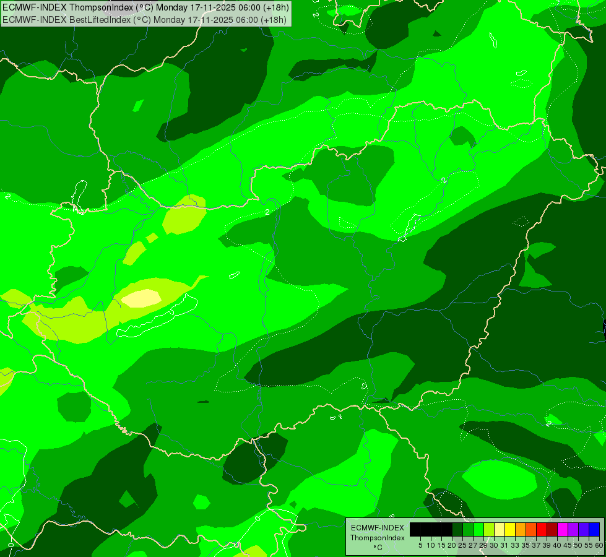Click the violet 50–55 legend swatch
606x557 pixels.
(584, 529)
